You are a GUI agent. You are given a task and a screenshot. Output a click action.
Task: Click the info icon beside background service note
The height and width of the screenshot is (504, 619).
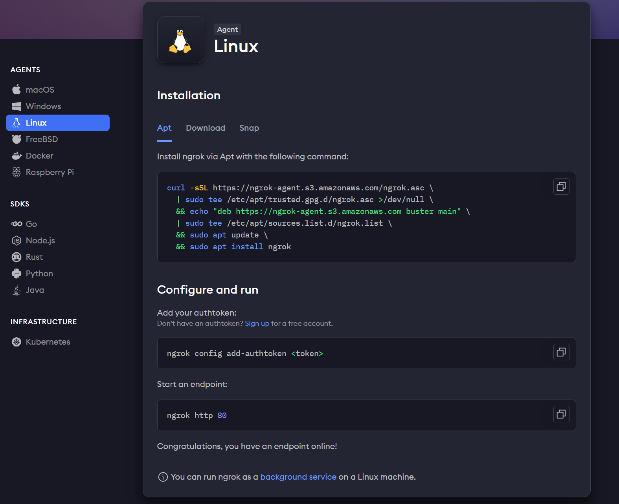tap(163, 477)
